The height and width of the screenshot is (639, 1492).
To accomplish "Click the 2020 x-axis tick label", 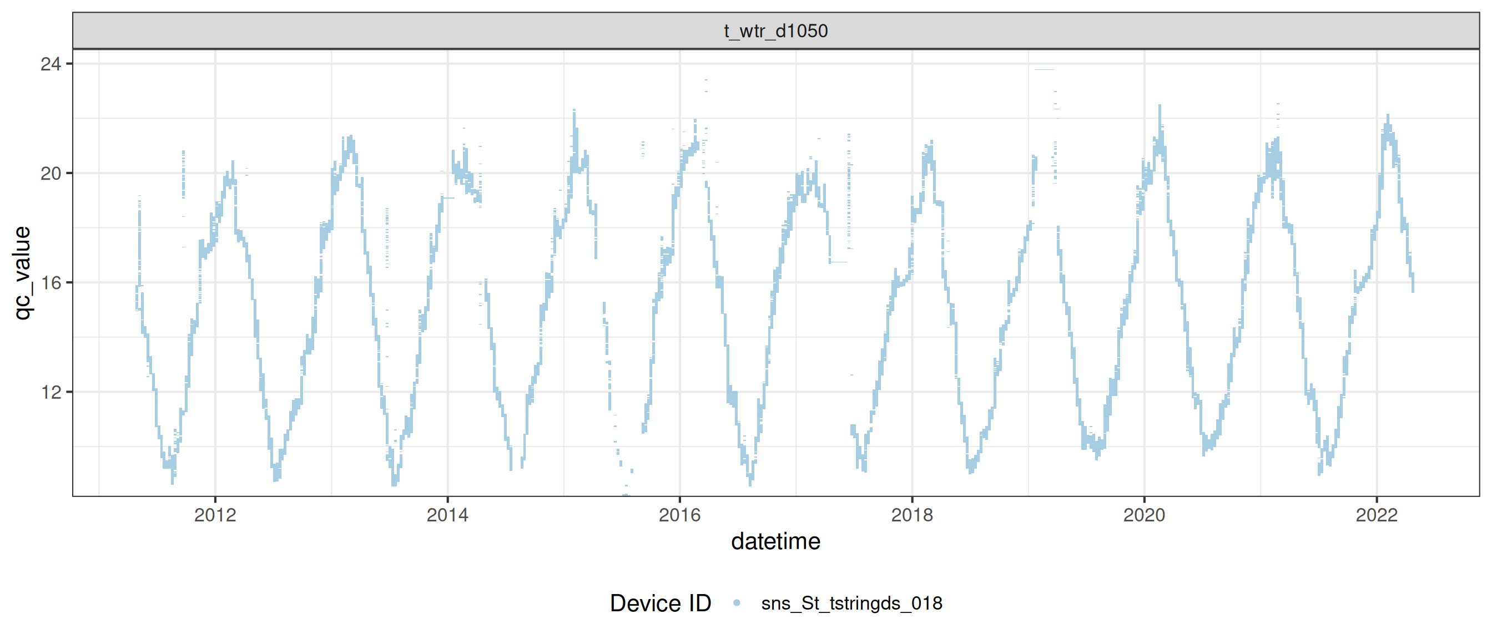I will 1144,515.
